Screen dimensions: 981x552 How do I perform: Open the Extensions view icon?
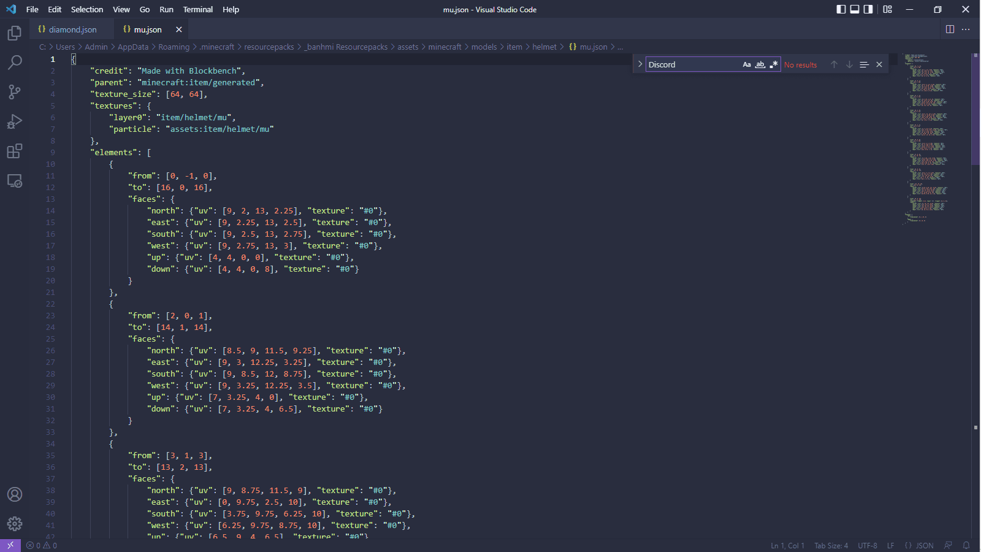click(15, 151)
